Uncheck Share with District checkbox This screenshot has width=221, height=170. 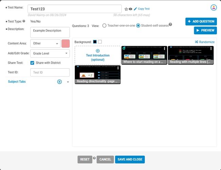[32, 63]
